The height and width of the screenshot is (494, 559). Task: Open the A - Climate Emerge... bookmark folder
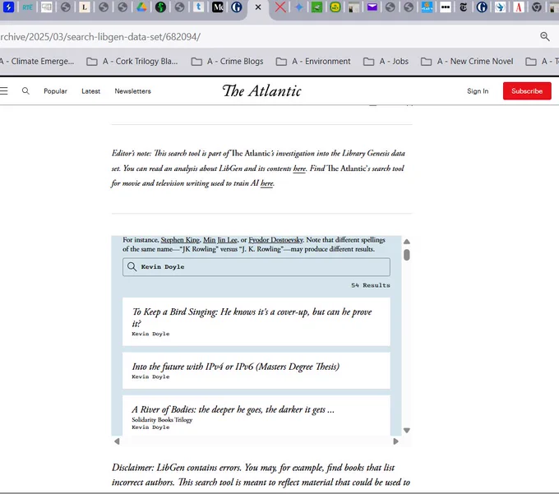(x=37, y=62)
